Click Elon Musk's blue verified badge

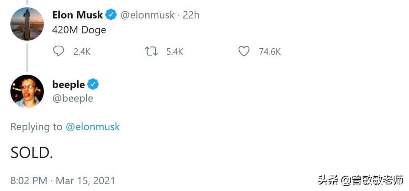click(x=111, y=15)
